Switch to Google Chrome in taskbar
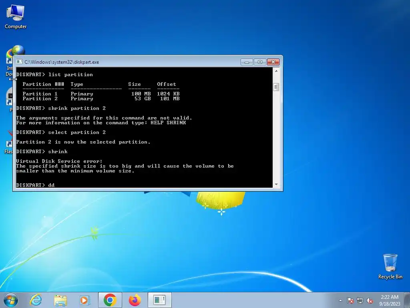This screenshot has height=308, width=410. point(110,300)
